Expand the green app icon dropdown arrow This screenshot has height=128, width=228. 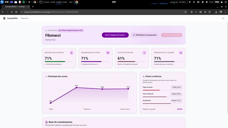[26, 2]
